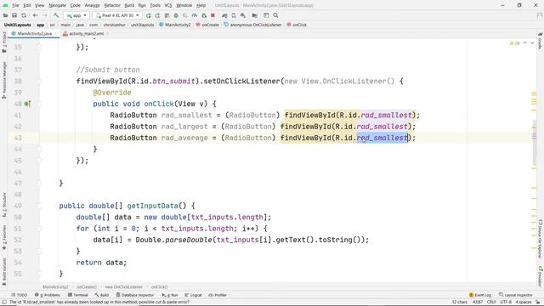Open the Run tool window at bottom
Viewport: 544px width, 306px height.
170,295
